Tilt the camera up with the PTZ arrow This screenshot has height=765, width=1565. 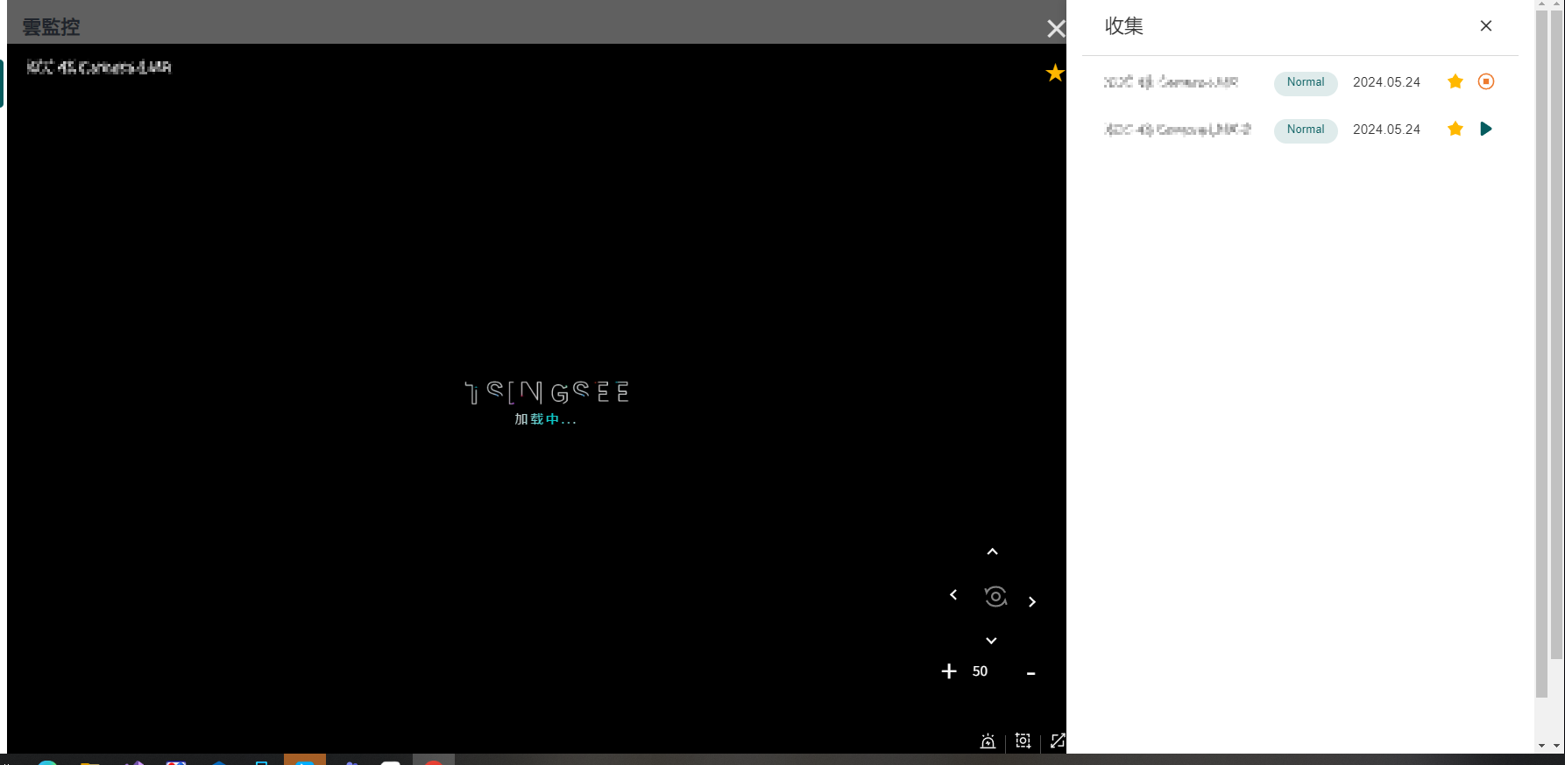point(992,551)
